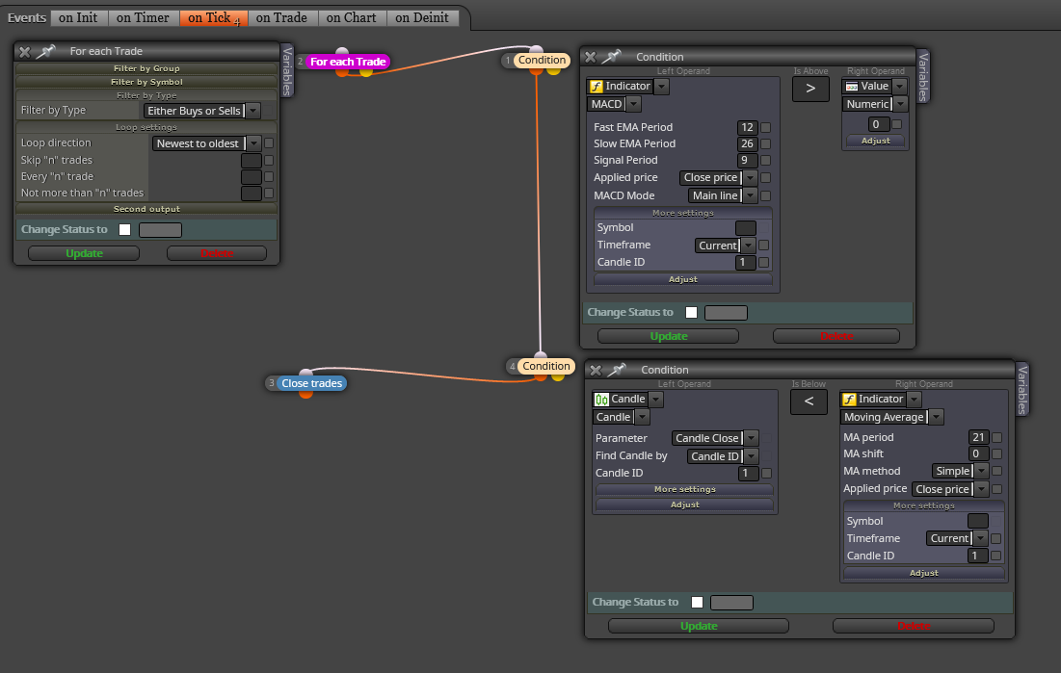
Task: Click yellow output connector of Condition node 1
Action: coord(553,69)
